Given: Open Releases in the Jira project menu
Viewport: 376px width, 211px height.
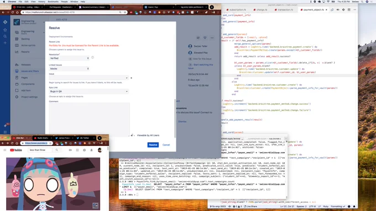Looking at the screenshot, I should click(x=25, y=65).
